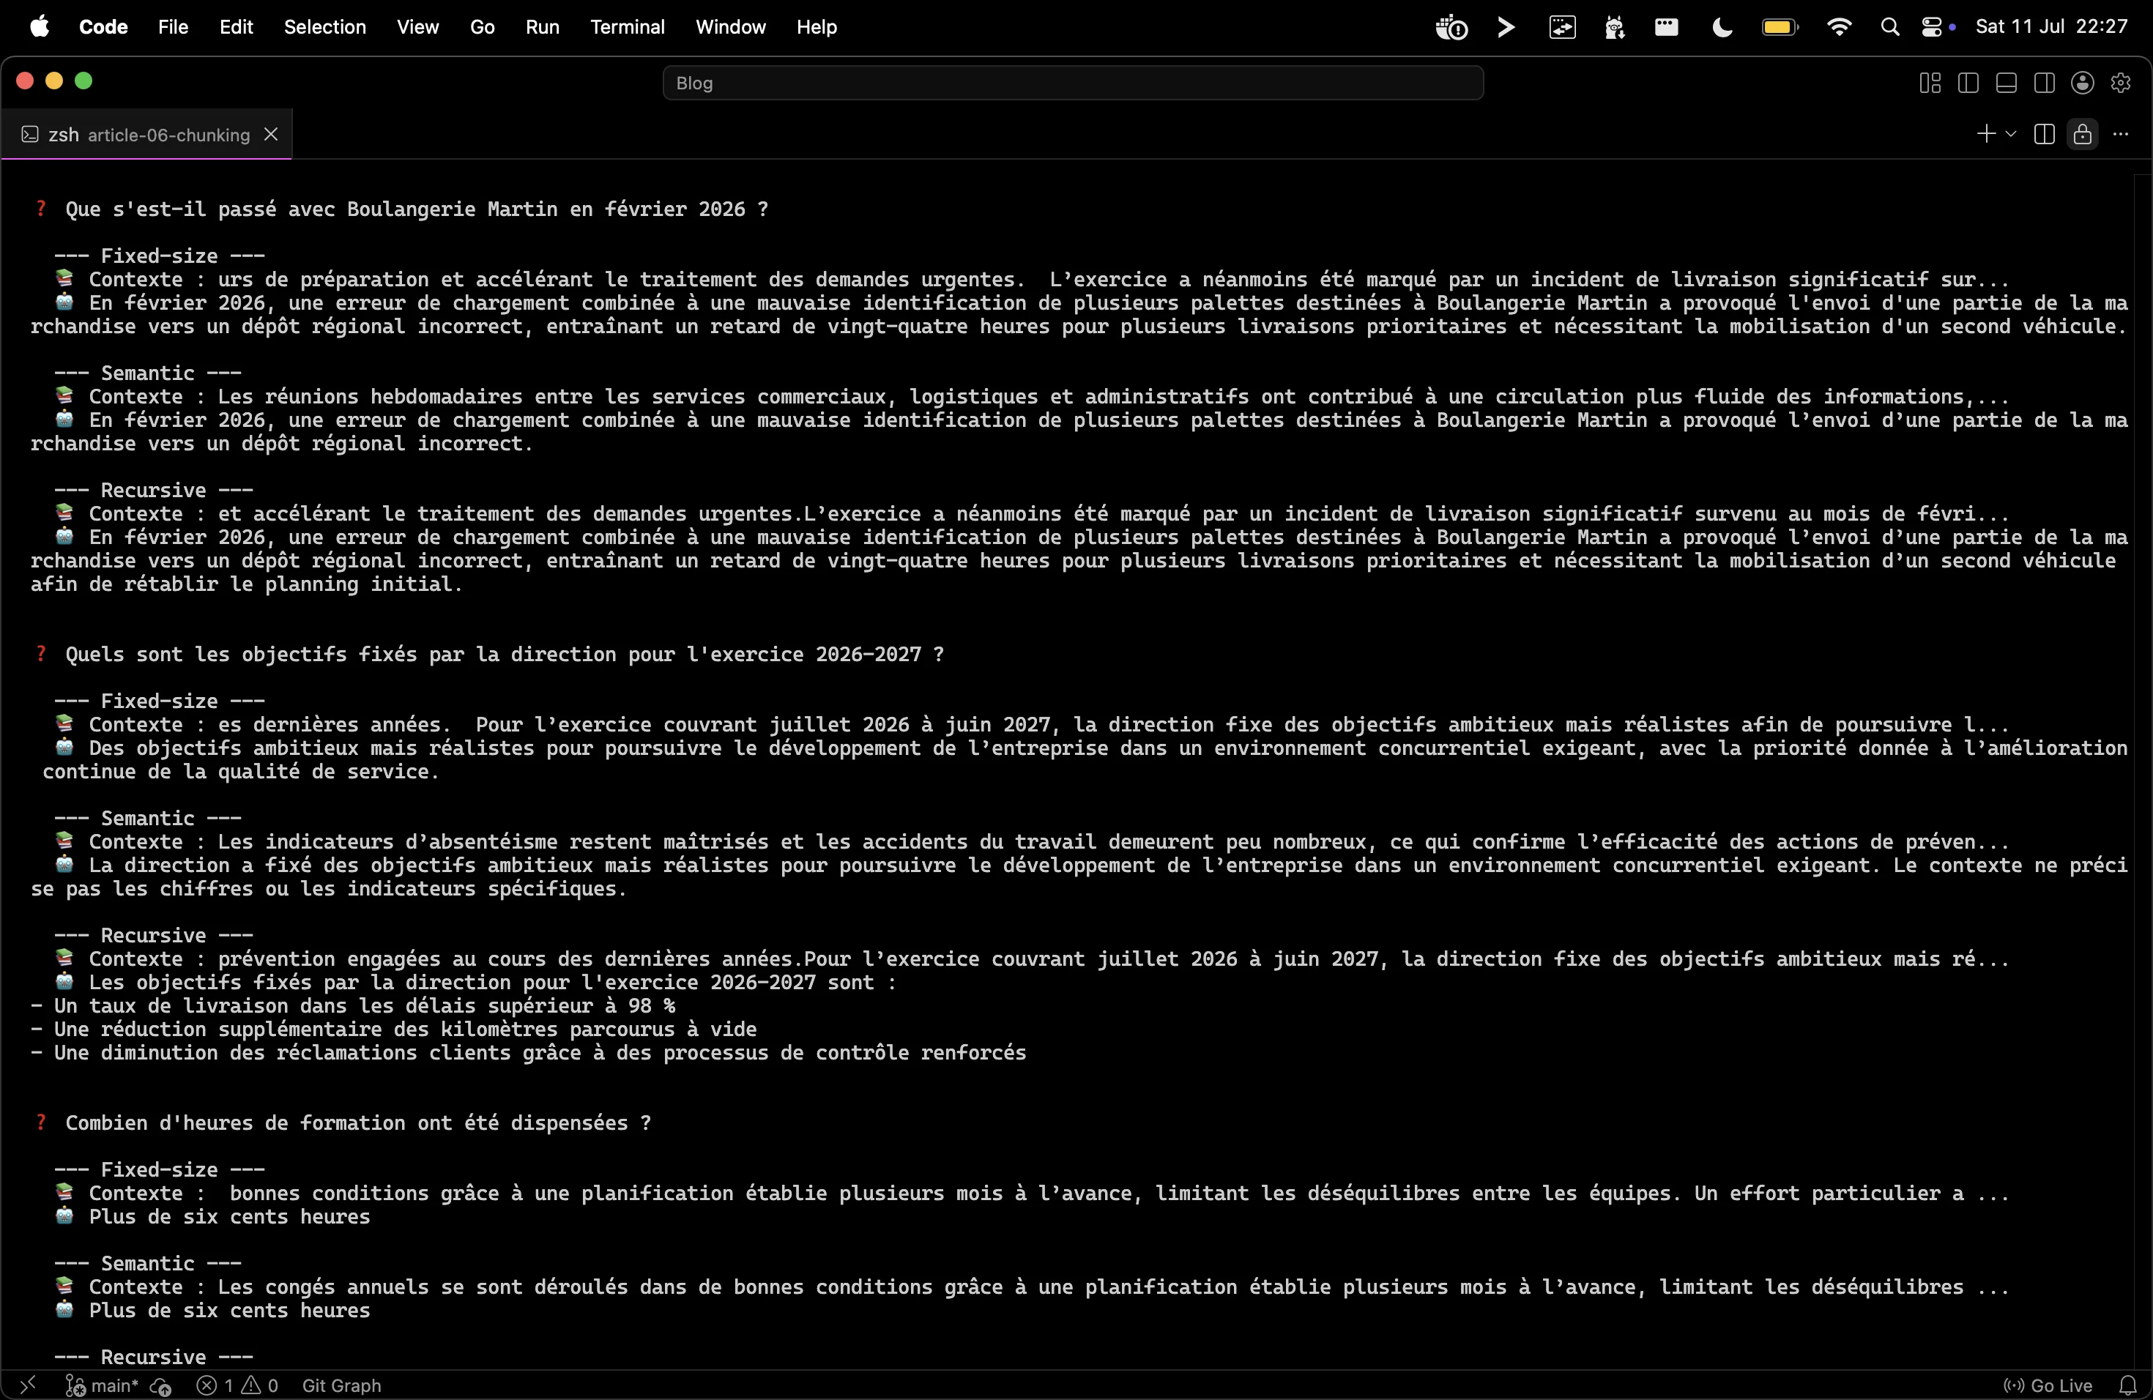Open the Wi-Fi menu
This screenshot has height=1400, width=2153.
click(1838, 27)
